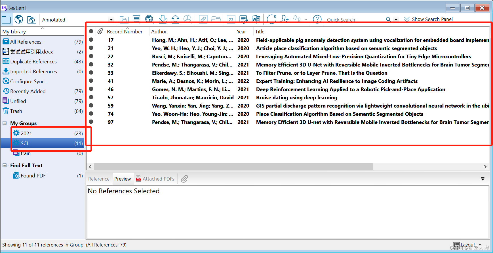493x253 pixels.
Task: Toggle read status dot for record 46
Action: 91,89
